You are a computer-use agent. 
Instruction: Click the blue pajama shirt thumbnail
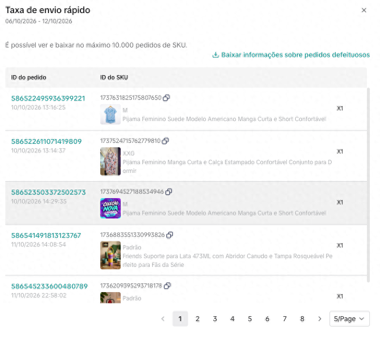click(x=111, y=114)
